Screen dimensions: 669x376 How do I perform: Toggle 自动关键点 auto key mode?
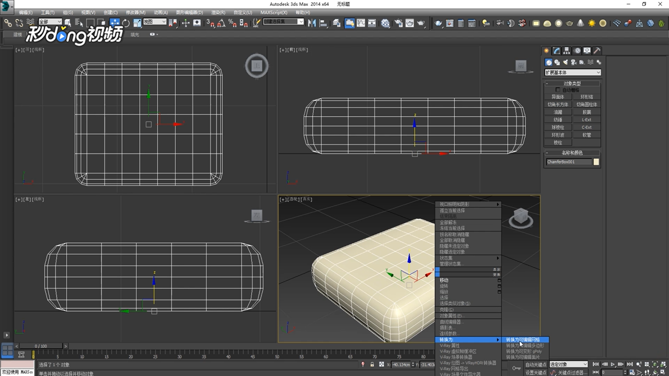(x=536, y=365)
